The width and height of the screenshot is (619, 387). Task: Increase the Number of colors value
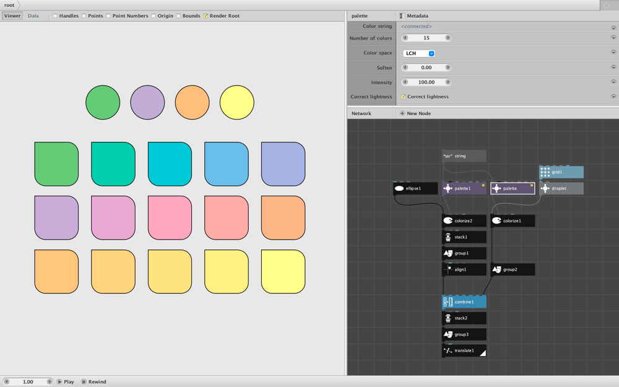pos(448,38)
